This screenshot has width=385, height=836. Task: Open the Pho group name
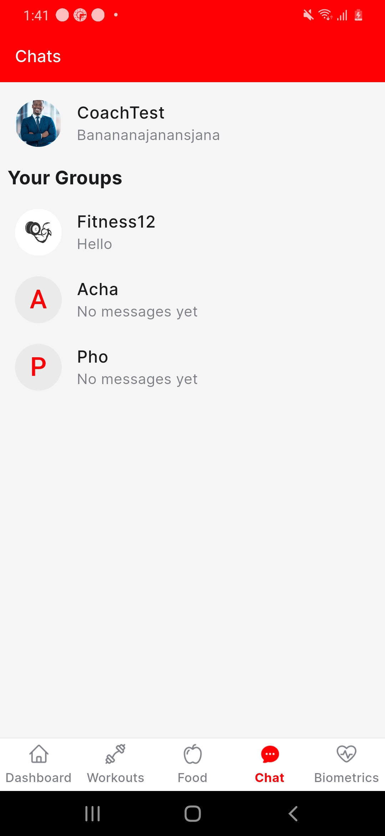pos(93,357)
